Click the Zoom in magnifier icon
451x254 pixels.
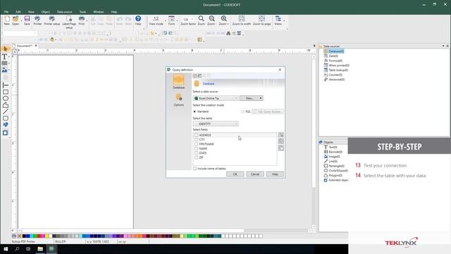223,19
